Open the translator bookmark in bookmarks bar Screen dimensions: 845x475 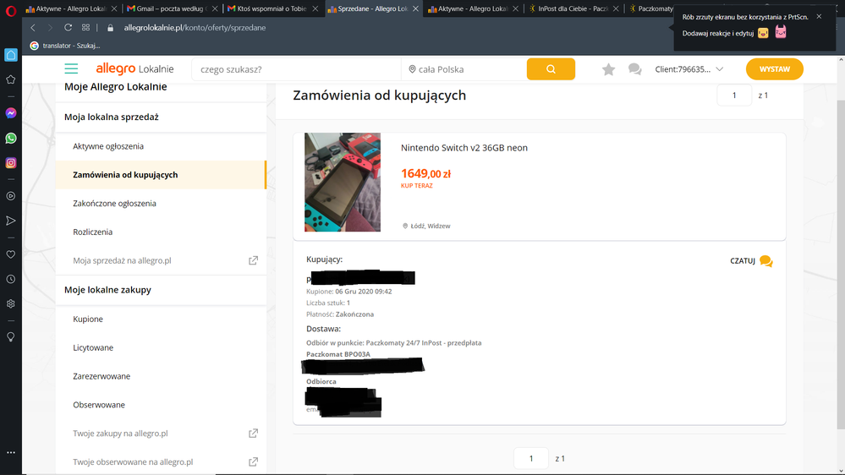click(65, 46)
